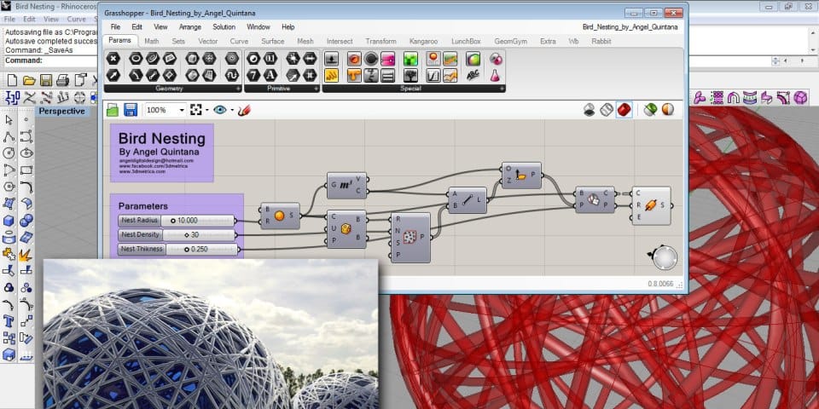Click the sphere component on the canvas
The height and width of the screenshot is (409, 819).
(280, 216)
